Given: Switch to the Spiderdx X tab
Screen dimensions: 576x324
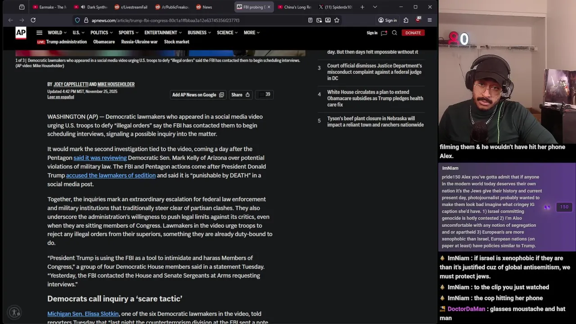Looking at the screenshot, I should tap(335, 7).
